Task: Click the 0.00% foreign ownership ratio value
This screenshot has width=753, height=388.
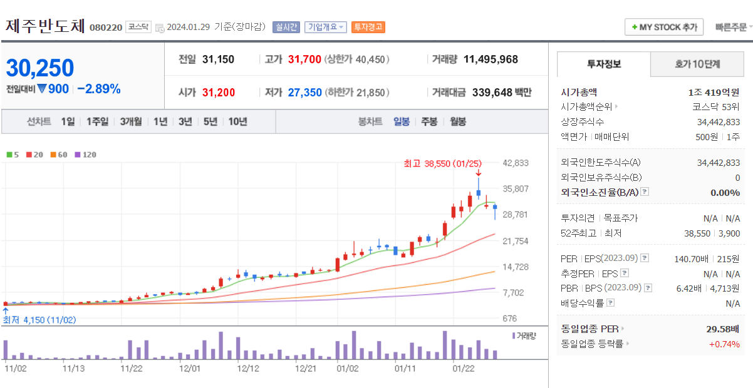Action: click(725, 192)
